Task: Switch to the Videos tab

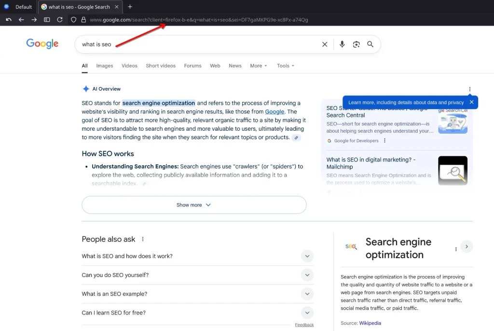Action: coord(129,66)
